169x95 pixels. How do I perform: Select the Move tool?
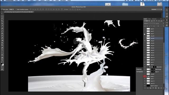point(2,14)
